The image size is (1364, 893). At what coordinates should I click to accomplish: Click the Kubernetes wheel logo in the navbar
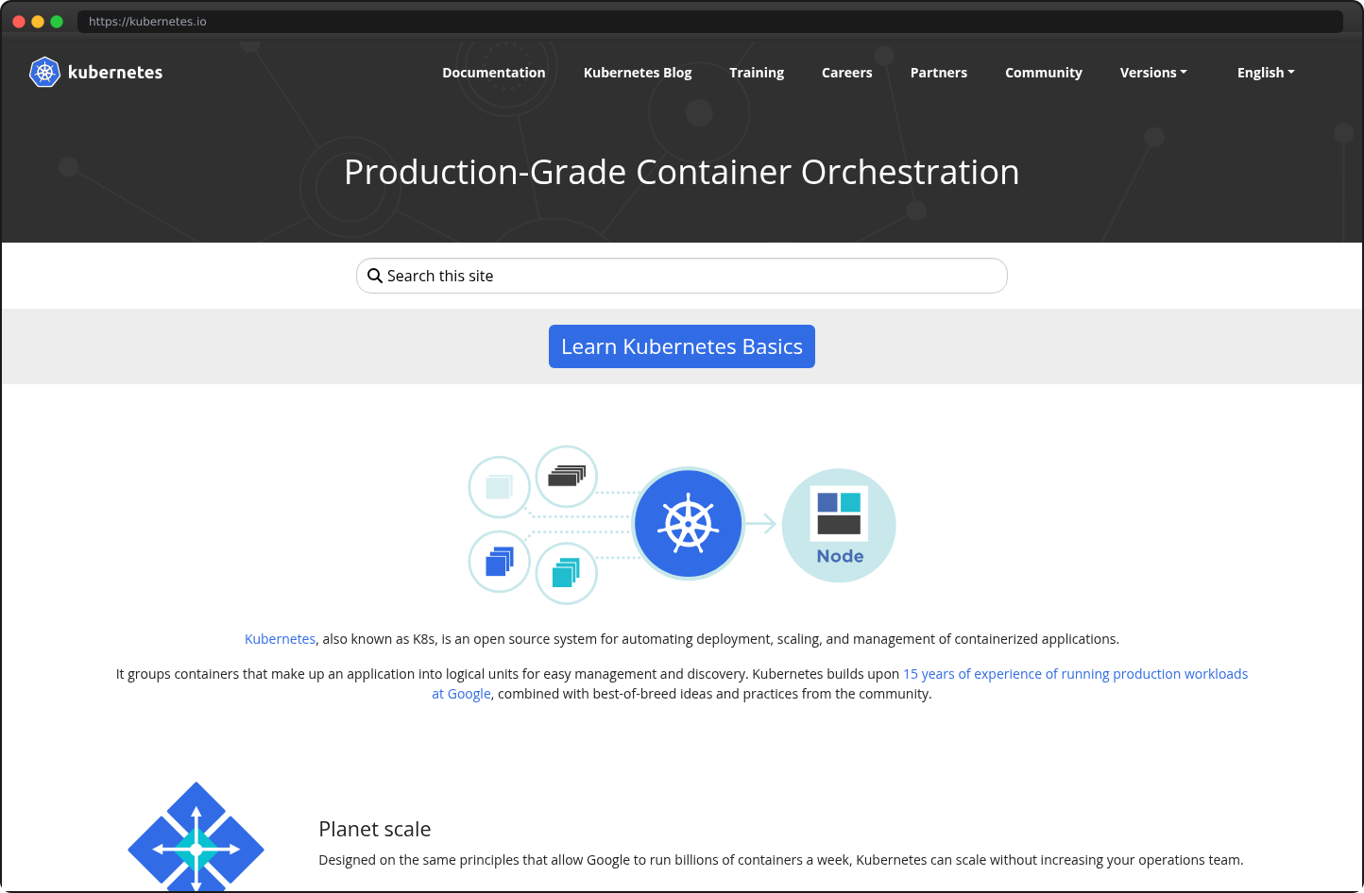tap(43, 72)
